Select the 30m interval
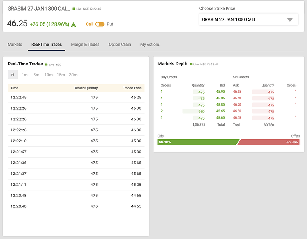The height and width of the screenshot is (239, 307). click(x=73, y=75)
